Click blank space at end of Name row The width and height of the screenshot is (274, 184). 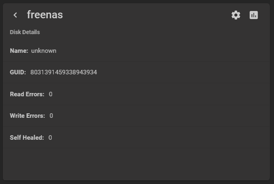pyautogui.click(x=163, y=51)
